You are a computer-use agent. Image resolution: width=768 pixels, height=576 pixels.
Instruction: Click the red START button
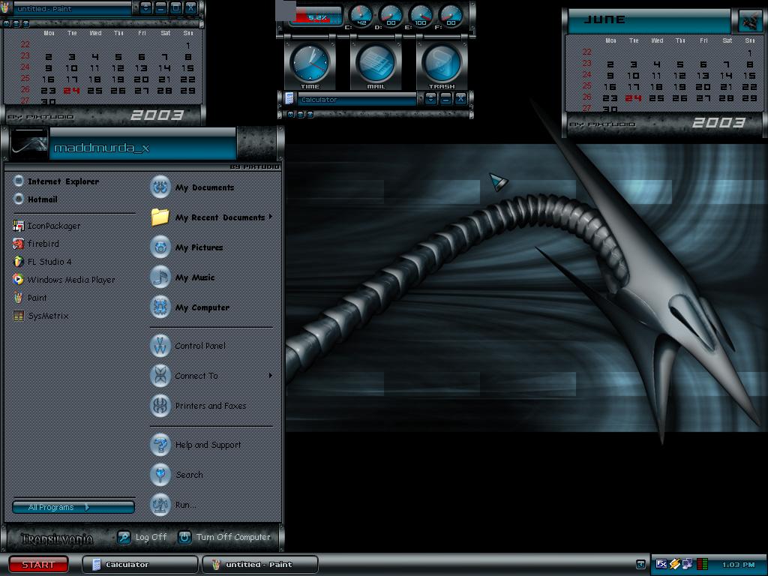pyautogui.click(x=38, y=564)
